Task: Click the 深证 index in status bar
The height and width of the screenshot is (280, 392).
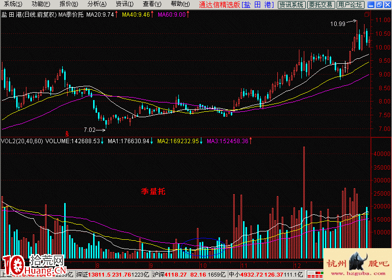Action: [x=113, y=275]
